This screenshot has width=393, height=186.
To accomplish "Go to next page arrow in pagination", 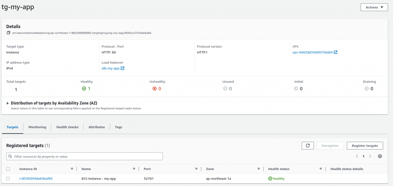I will [x=370, y=156].
